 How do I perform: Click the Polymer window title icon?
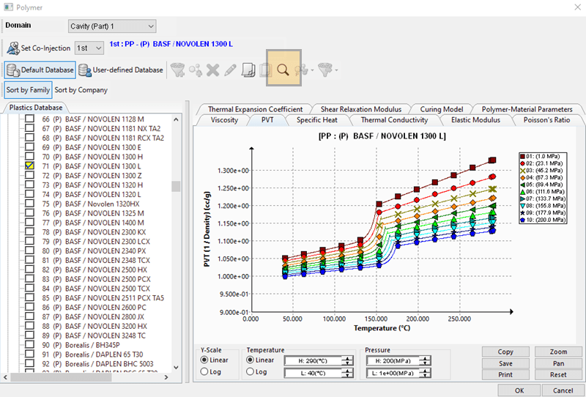[x=8, y=7]
